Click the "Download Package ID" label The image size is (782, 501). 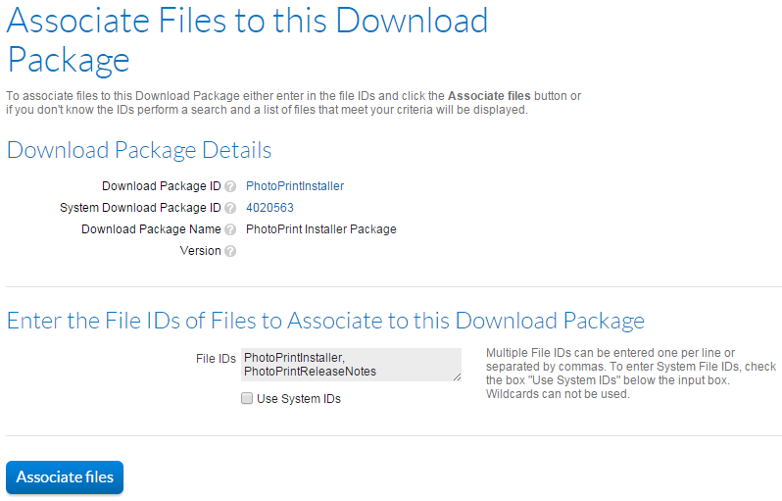pos(161,186)
